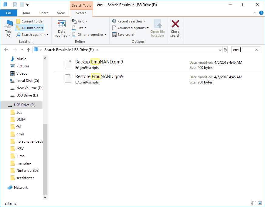Click Save search button

(x=124, y=35)
